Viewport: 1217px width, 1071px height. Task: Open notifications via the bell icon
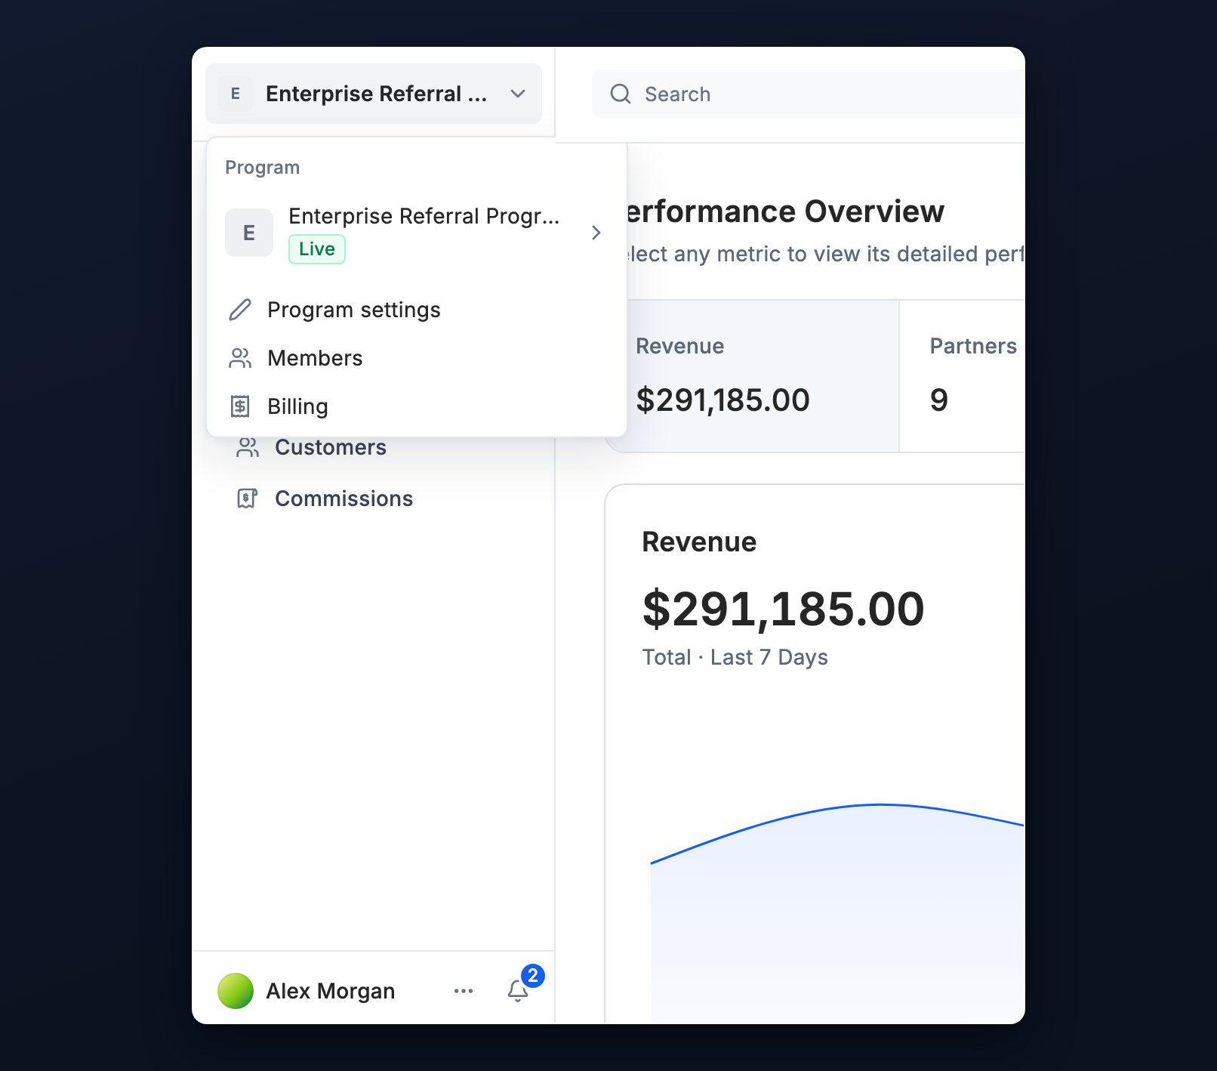pyautogui.click(x=518, y=990)
